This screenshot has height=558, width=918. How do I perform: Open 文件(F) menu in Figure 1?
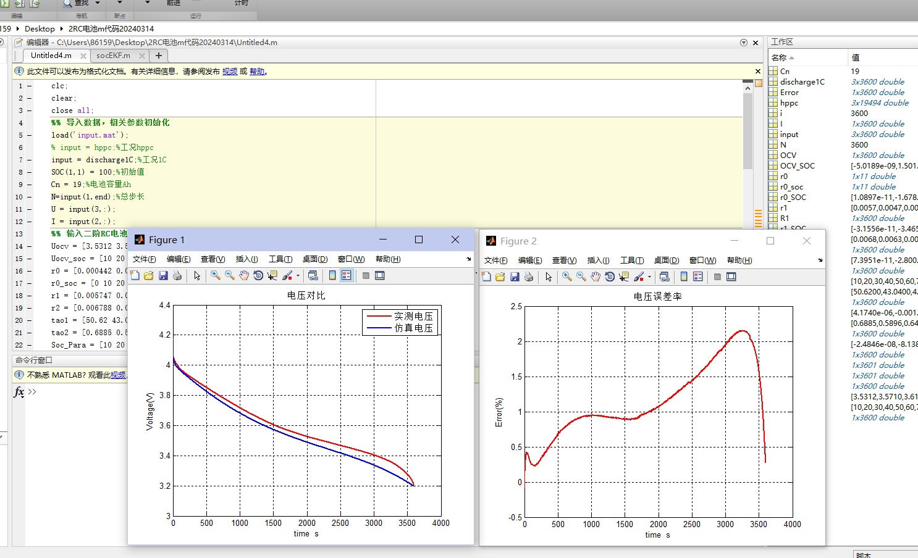[x=145, y=259]
